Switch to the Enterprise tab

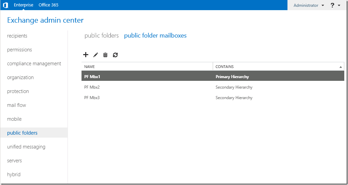pyautogui.click(x=24, y=5)
